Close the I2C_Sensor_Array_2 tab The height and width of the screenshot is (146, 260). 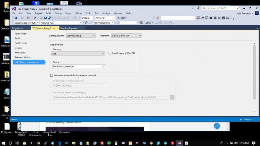click(x=57, y=28)
